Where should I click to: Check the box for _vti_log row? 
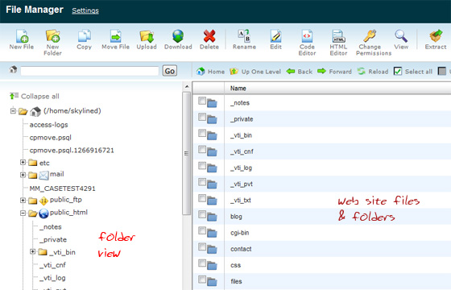click(202, 166)
